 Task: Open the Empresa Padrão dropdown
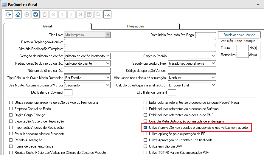pyautogui.click(x=192, y=56)
